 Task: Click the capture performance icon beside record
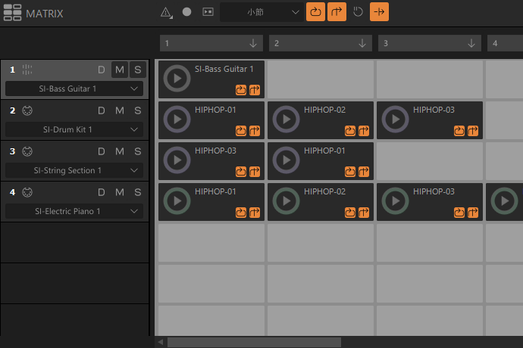coord(208,12)
